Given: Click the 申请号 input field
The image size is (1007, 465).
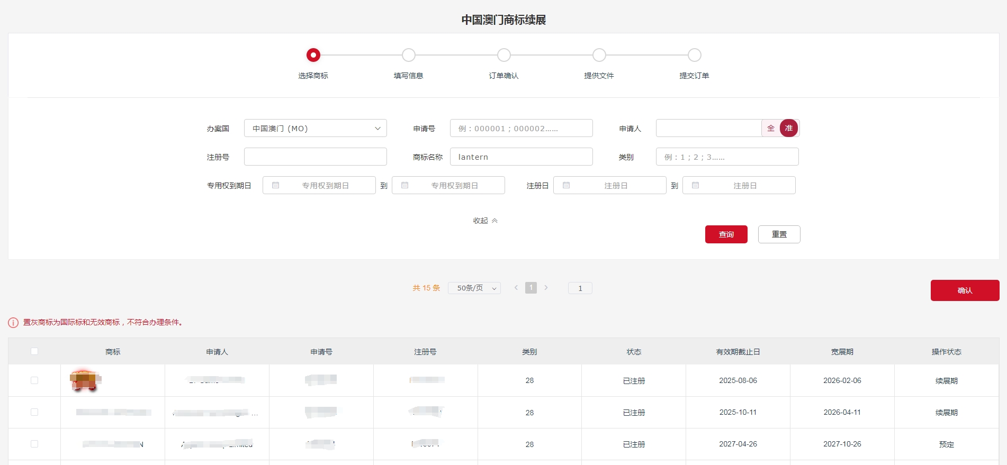Looking at the screenshot, I should point(522,128).
